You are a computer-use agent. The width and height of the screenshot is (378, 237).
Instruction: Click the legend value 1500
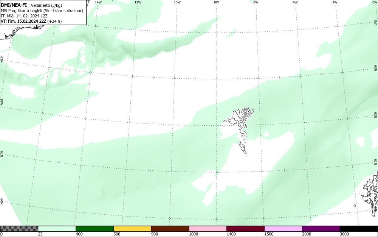tap(269, 234)
